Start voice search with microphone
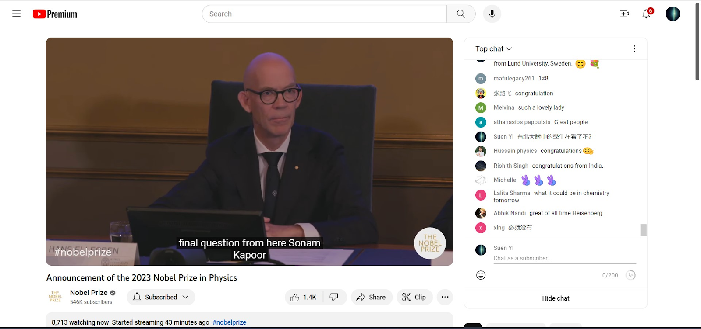Viewport: 701px width, 329px height. pos(492,14)
